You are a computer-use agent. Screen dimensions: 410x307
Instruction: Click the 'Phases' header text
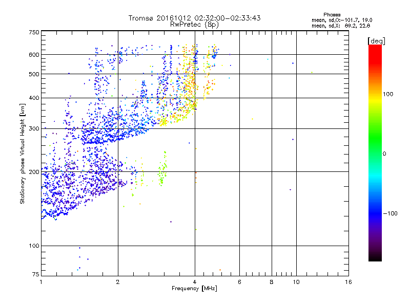click(332, 15)
